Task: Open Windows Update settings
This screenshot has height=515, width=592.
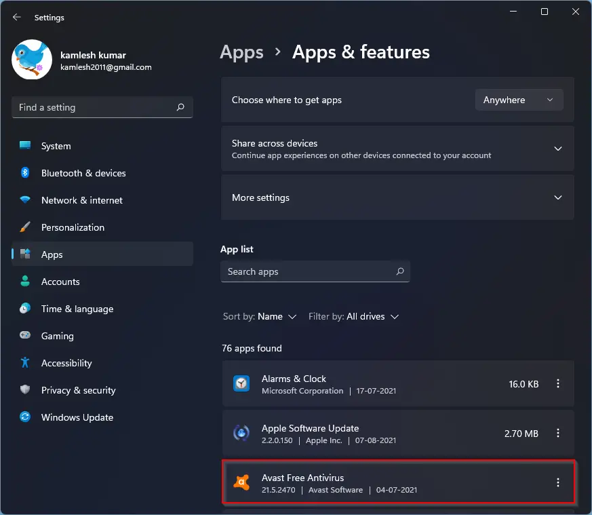Action: (102, 417)
